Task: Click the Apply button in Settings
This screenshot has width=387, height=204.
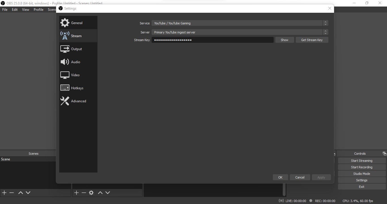Action: pos(321,177)
